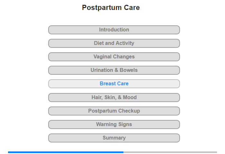
Task: Select the Vaginal Changes topic
Action: pos(114,57)
